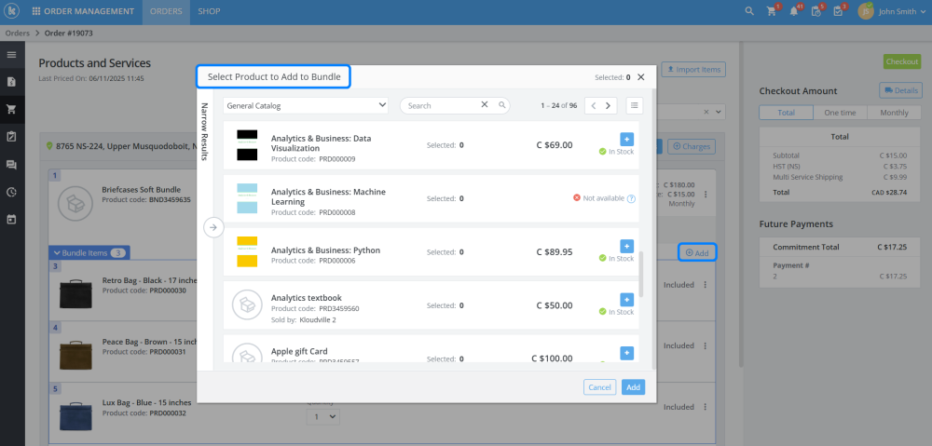Open John Smith user menu
This screenshot has width=932, height=446.
(892, 11)
